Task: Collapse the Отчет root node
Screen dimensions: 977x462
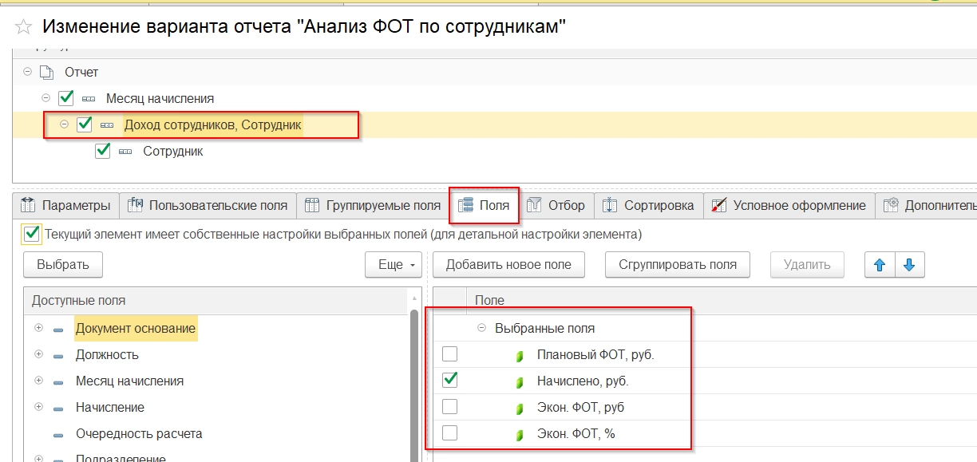Action: [x=28, y=72]
